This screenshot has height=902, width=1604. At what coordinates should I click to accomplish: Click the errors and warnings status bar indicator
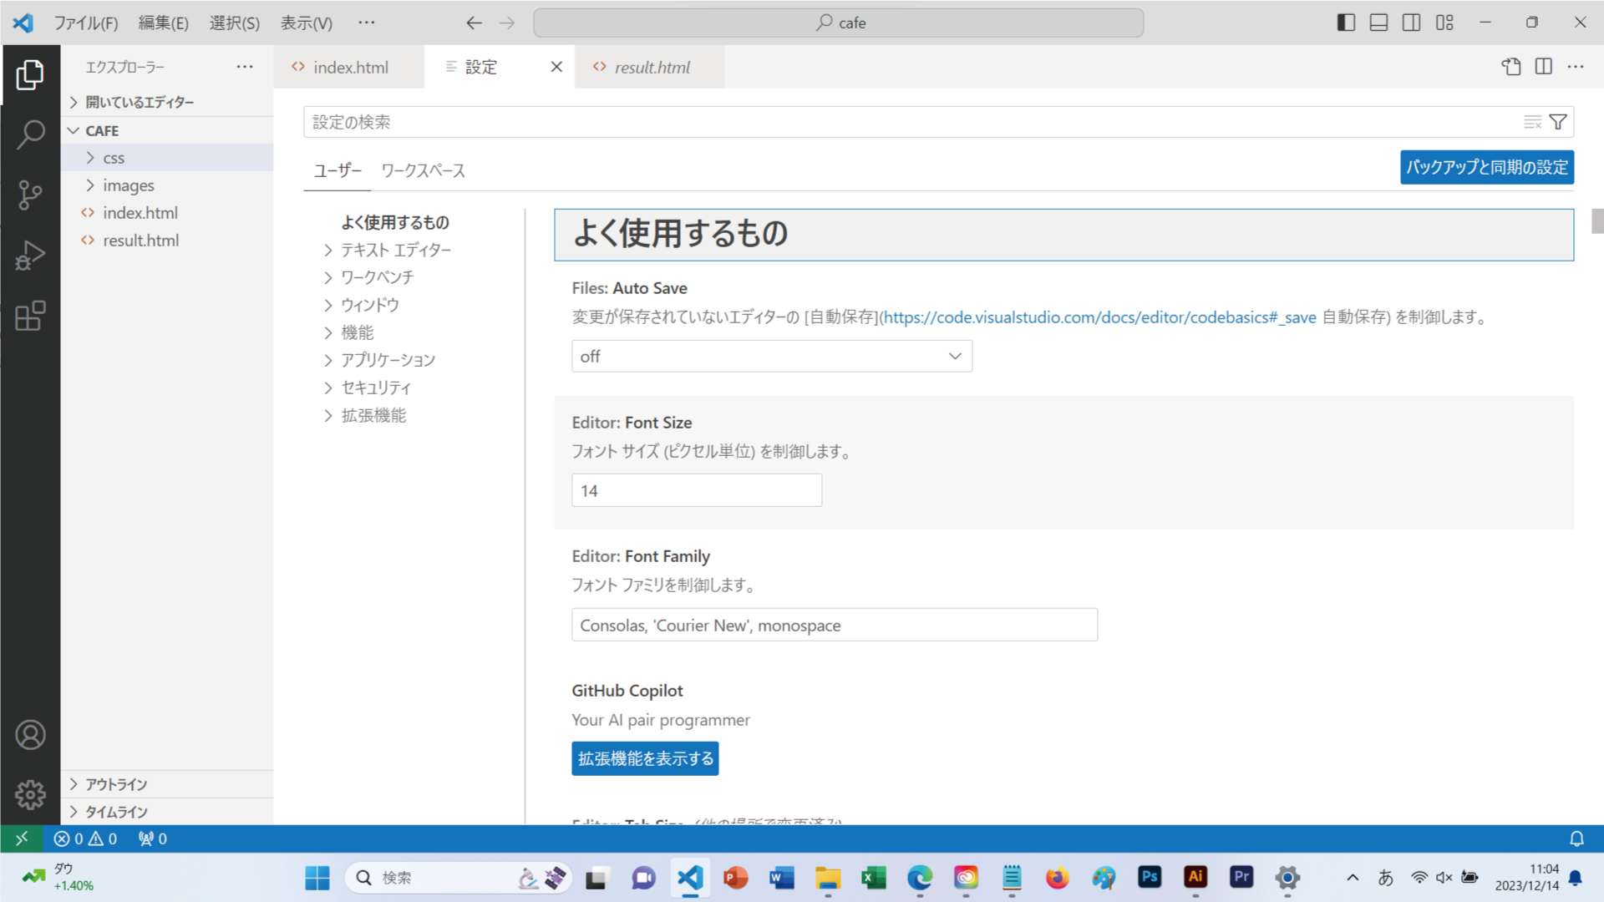tap(86, 839)
